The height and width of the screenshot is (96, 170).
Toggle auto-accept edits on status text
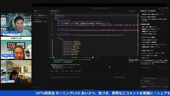(59, 78)
